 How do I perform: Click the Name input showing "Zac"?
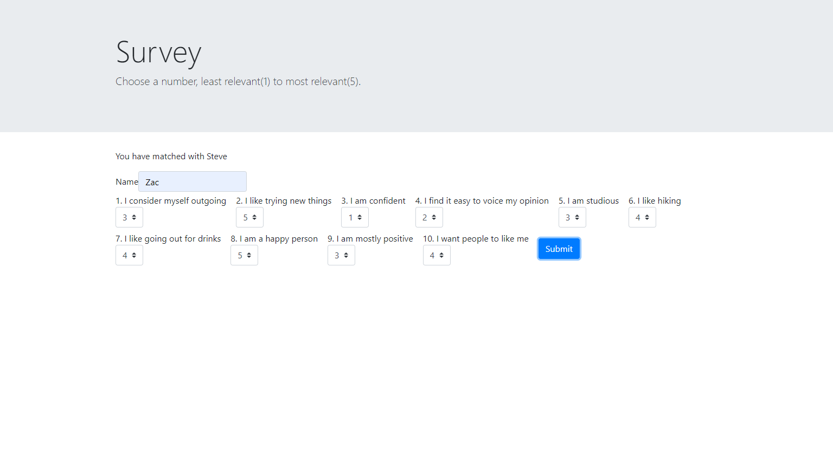point(192,181)
